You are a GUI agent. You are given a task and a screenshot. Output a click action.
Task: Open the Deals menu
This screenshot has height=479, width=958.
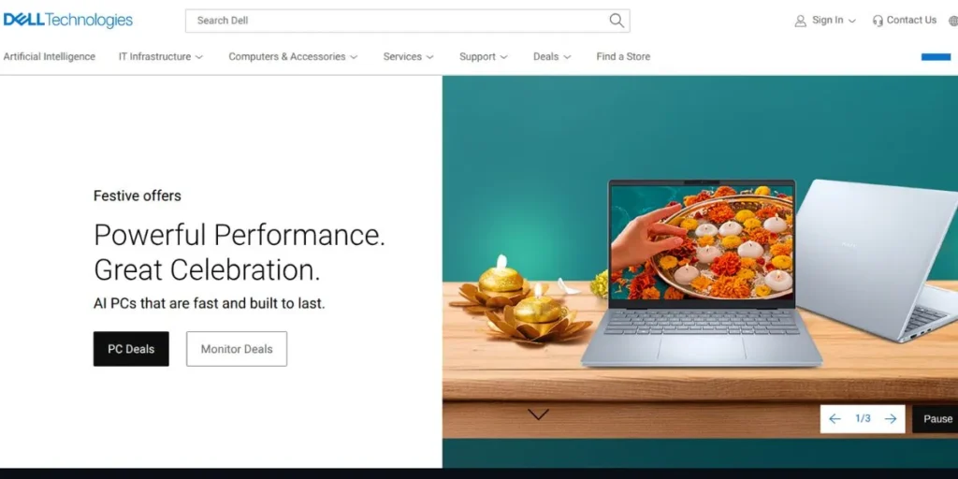(x=552, y=56)
